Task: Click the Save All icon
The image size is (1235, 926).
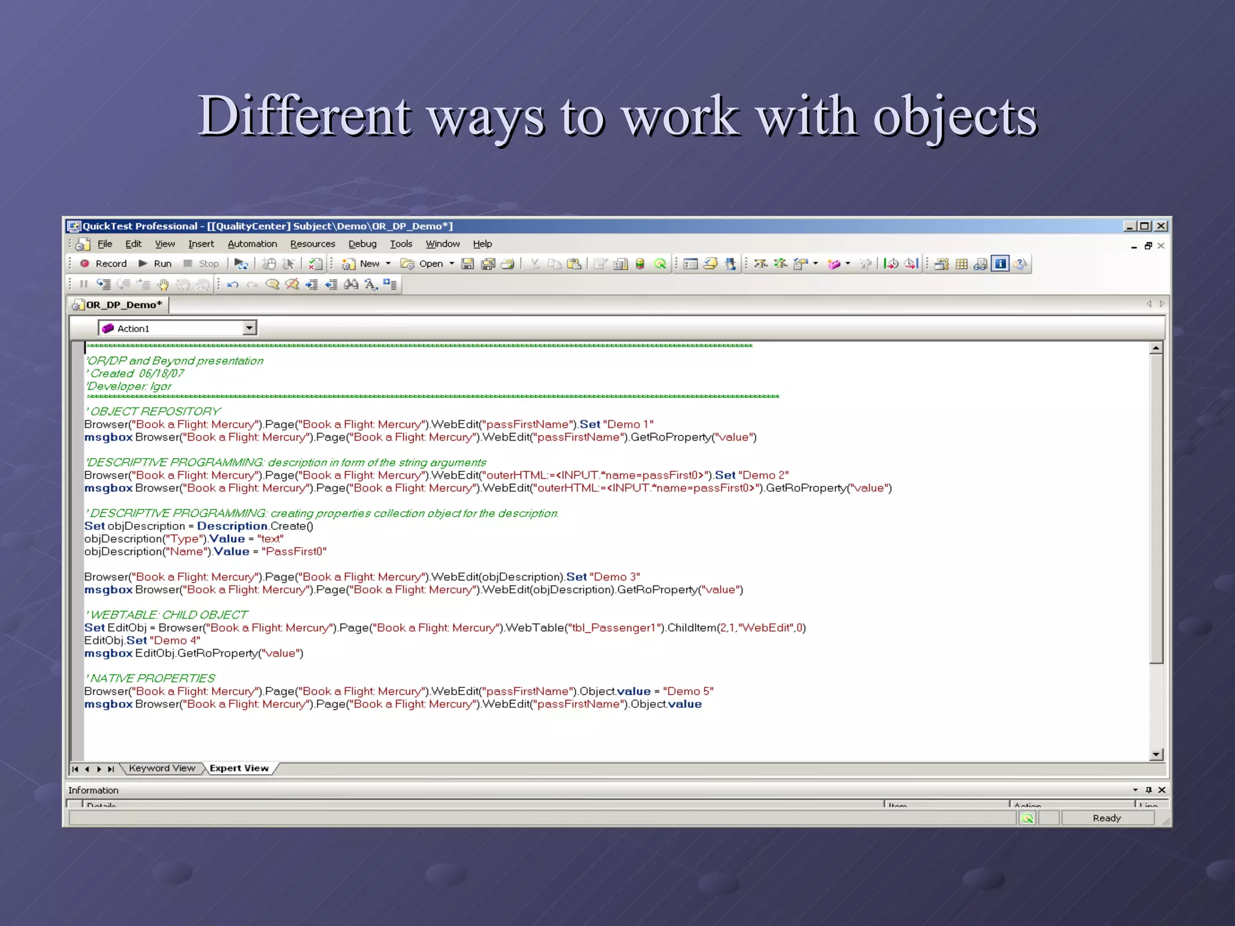Action: click(x=488, y=263)
